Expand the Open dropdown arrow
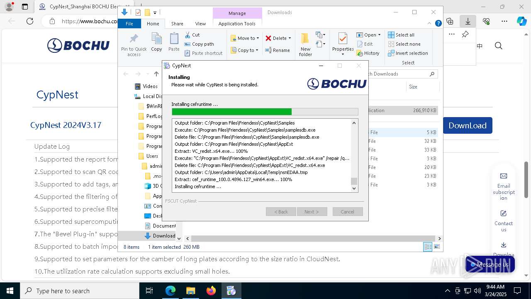This screenshot has height=299, width=531. click(x=379, y=35)
